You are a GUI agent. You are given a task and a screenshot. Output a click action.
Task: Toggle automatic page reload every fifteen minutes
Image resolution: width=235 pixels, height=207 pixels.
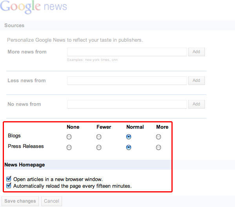(9, 186)
